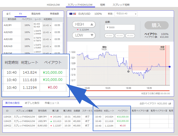
Task: Click the LOW down-triangle icon
Action: click(x=92, y=35)
